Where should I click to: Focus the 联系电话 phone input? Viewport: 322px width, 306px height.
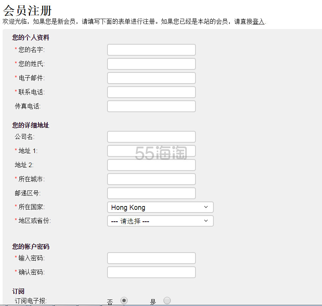pyautogui.click(x=151, y=92)
